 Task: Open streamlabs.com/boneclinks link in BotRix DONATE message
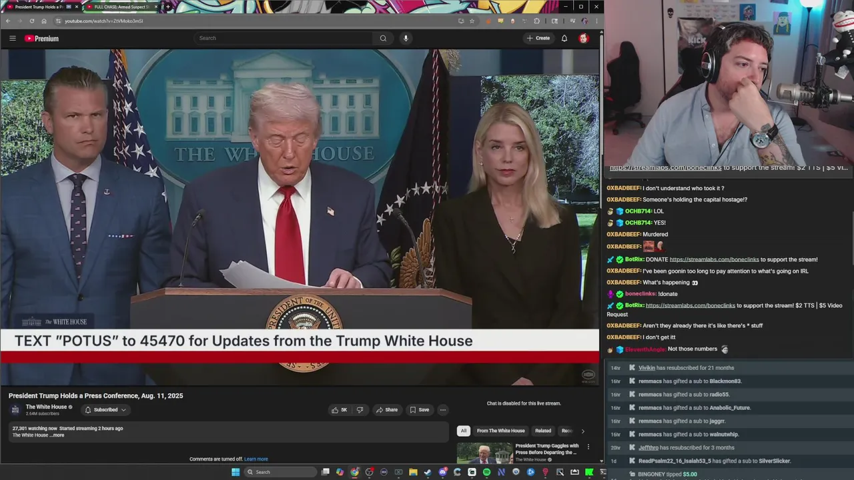(x=714, y=259)
